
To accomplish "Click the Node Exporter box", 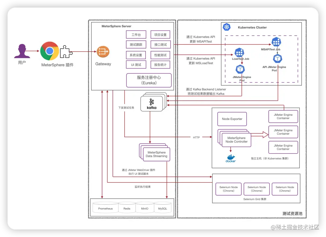I will [x=232, y=119].
